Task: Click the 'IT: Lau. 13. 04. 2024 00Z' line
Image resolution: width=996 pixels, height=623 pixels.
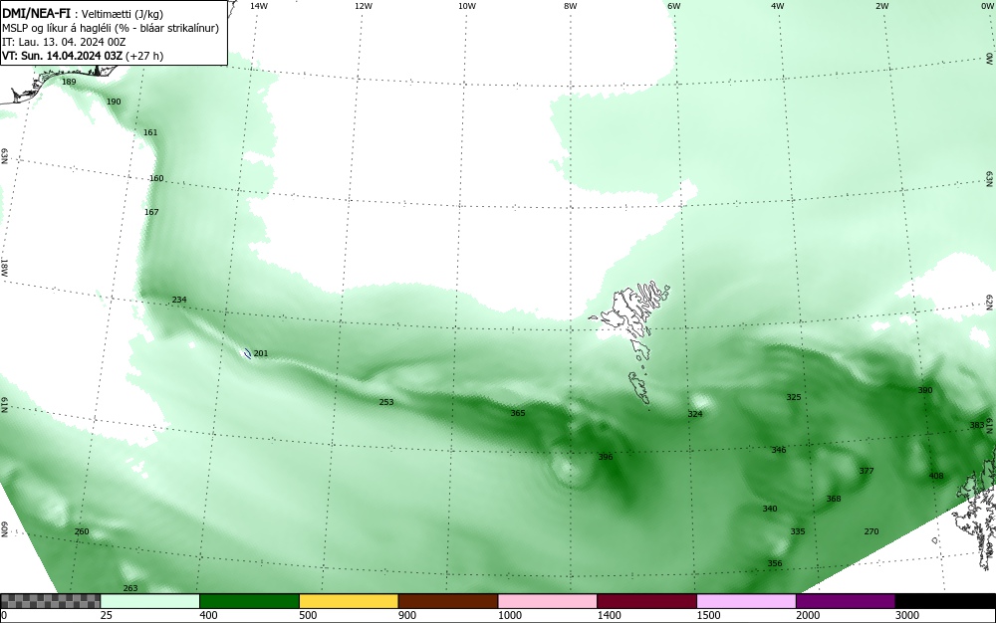Action: pos(64,42)
